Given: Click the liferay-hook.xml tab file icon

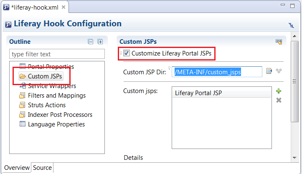Looking at the screenshot, I should click(6, 7).
